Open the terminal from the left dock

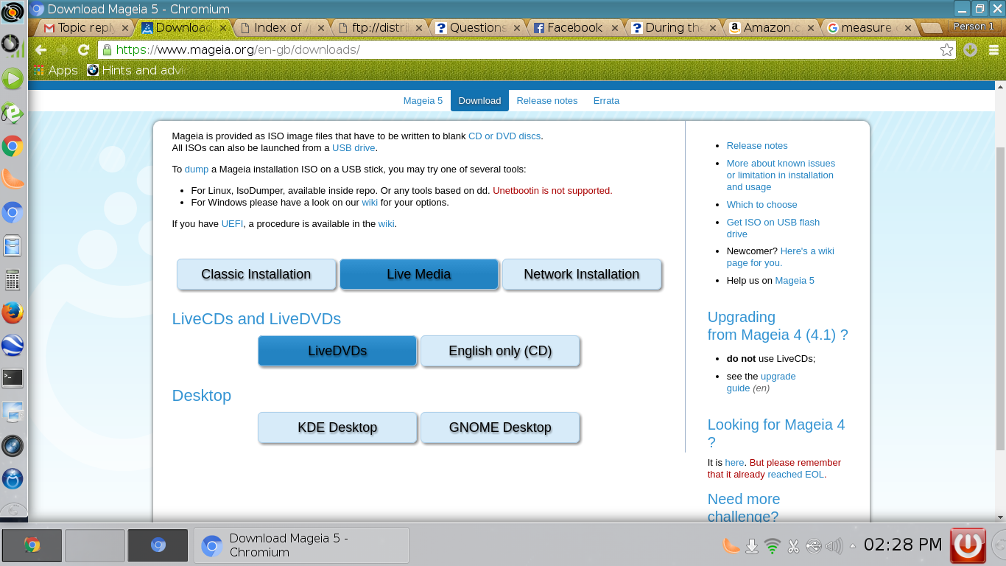point(12,378)
